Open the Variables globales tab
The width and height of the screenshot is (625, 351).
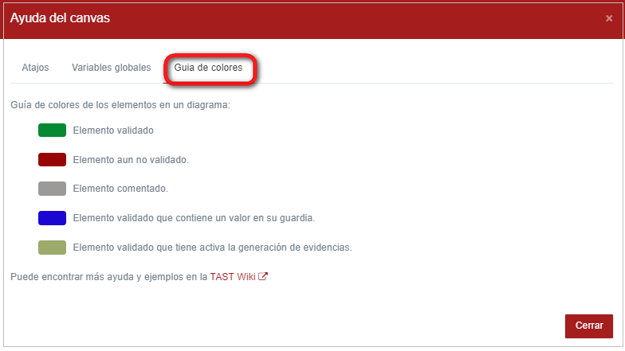point(111,68)
